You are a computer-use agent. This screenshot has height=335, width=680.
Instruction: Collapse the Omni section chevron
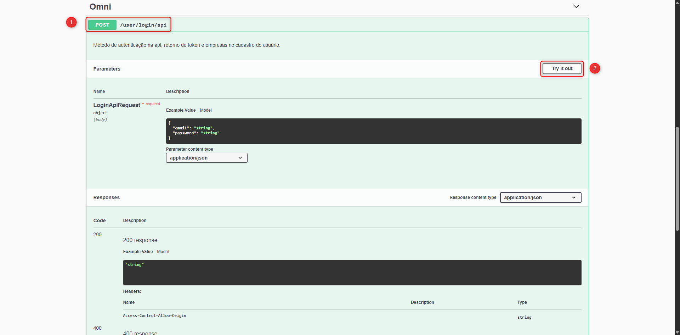click(x=576, y=6)
